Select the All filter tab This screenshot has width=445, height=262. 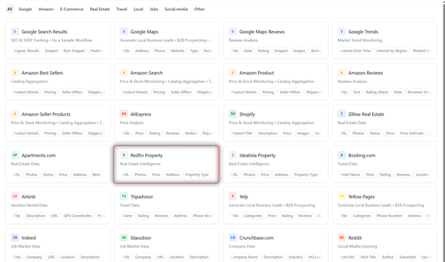click(x=9, y=9)
